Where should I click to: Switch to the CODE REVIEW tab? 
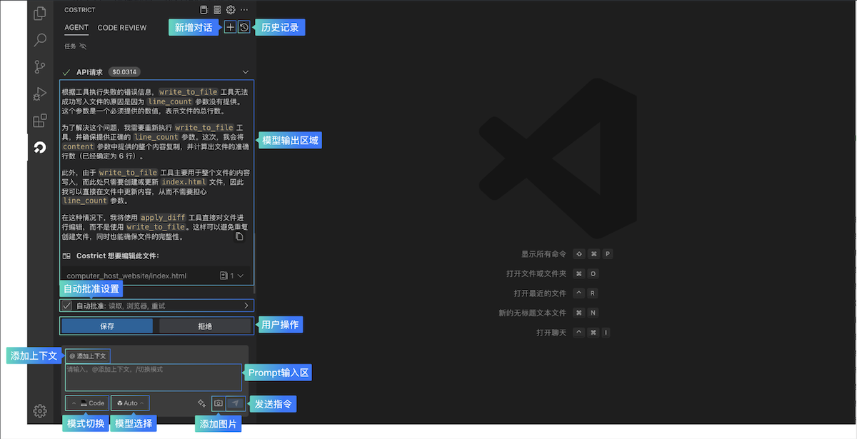121,27
